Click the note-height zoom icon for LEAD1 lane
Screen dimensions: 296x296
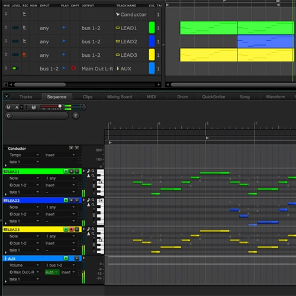(89, 171)
